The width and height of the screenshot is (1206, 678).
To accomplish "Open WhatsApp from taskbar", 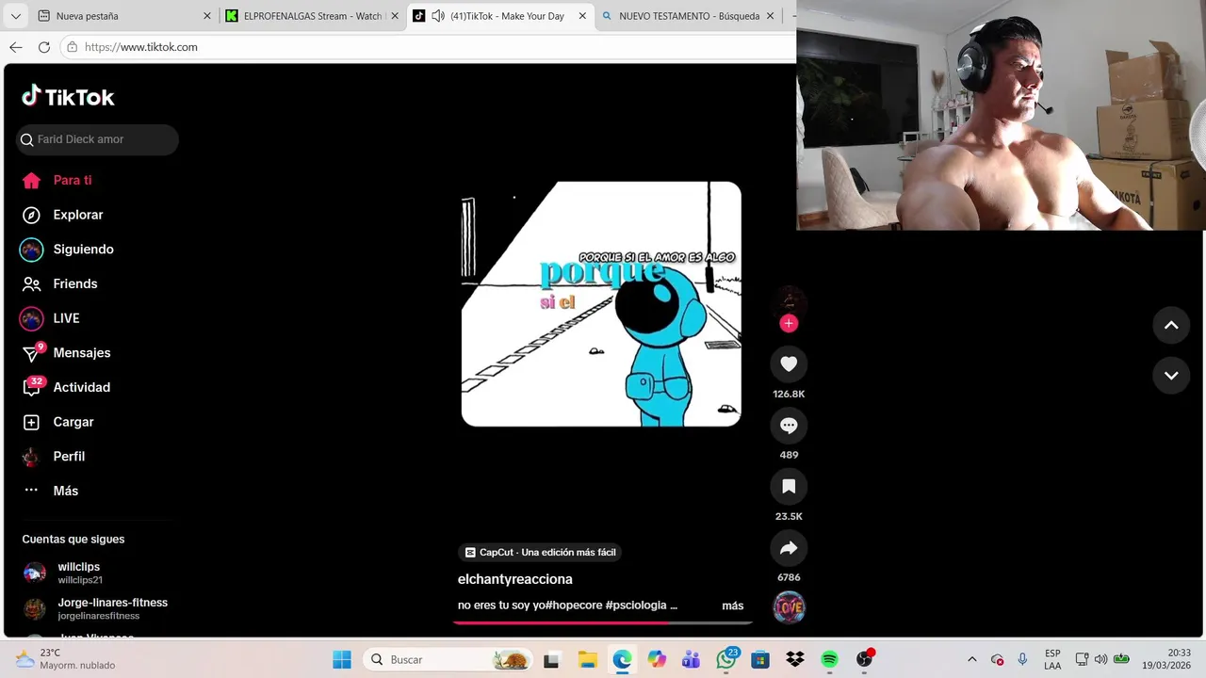I will pos(725,659).
